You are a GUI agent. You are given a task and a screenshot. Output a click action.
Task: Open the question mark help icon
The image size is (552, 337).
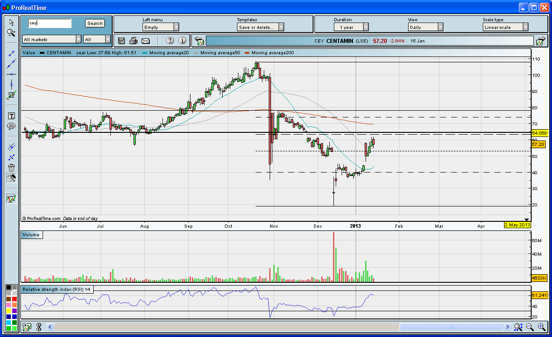pyautogui.click(x=170, y=41)
